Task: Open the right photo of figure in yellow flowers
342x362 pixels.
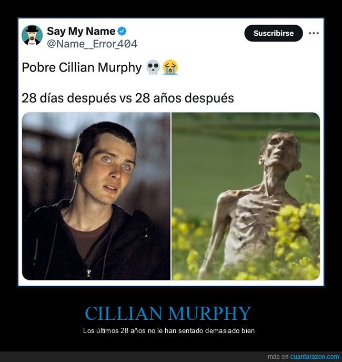Action: point(246,196)
